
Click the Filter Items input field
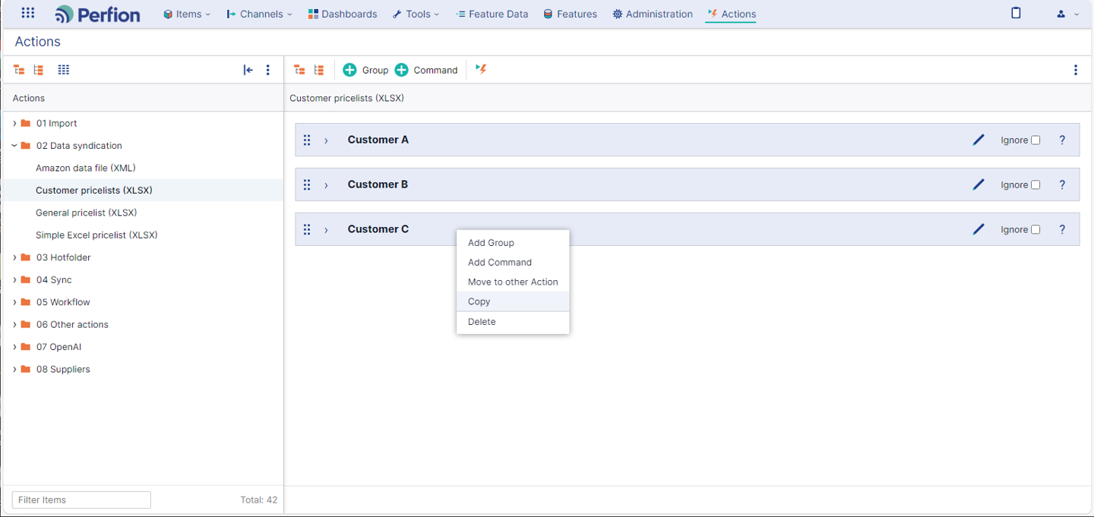click(81, 500)
